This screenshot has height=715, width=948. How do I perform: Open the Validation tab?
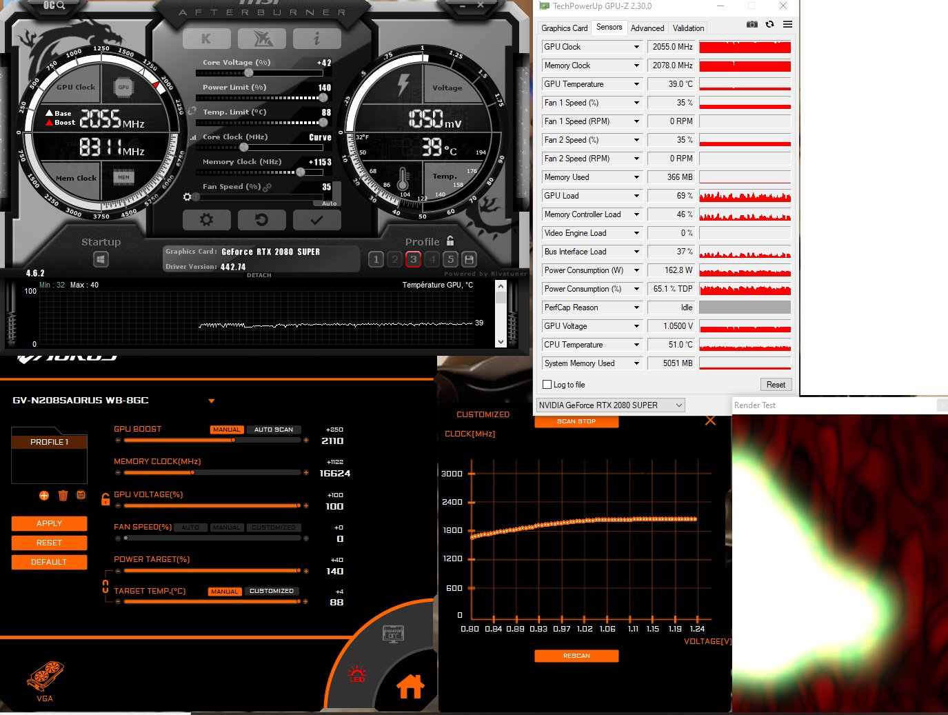pyautogui.click(x=689, y=28)
